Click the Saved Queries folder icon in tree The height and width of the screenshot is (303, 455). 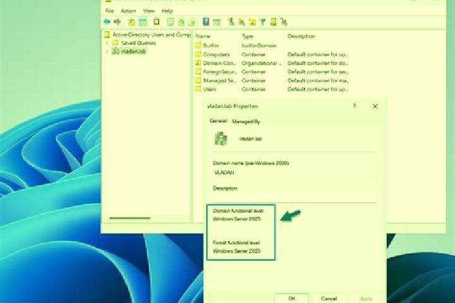point(115,43)
